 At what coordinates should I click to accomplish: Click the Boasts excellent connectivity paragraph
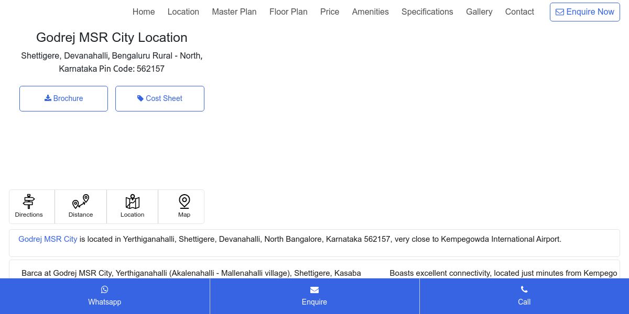[x=503, y=273]
